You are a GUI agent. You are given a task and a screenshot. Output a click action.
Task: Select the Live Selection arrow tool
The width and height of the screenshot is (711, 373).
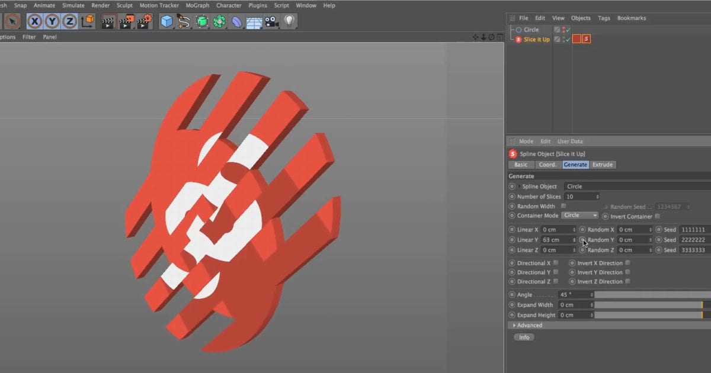click(12, 21)
